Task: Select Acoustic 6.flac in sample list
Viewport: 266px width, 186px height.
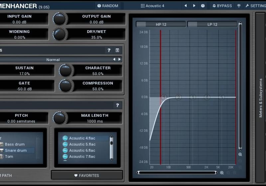Action: point(82,150)
